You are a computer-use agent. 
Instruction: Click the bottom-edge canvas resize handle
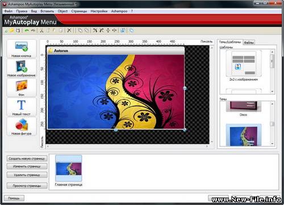[x=116, y=129]
